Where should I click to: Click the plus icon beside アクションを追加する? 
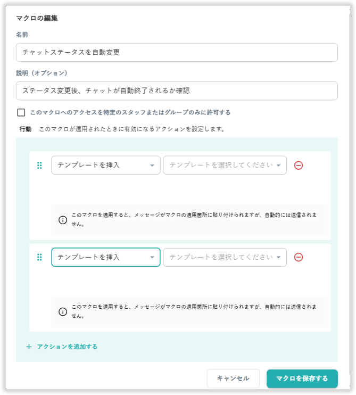(29, 347)
